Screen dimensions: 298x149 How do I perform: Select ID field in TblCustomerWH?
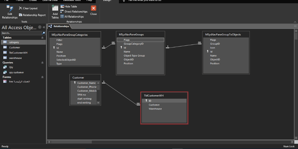click(164, 101)
